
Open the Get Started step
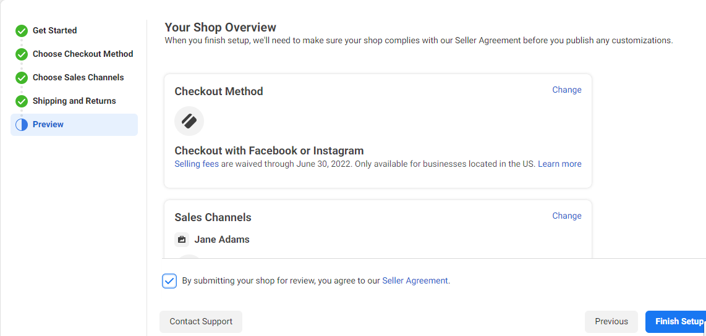pos(54,31)
